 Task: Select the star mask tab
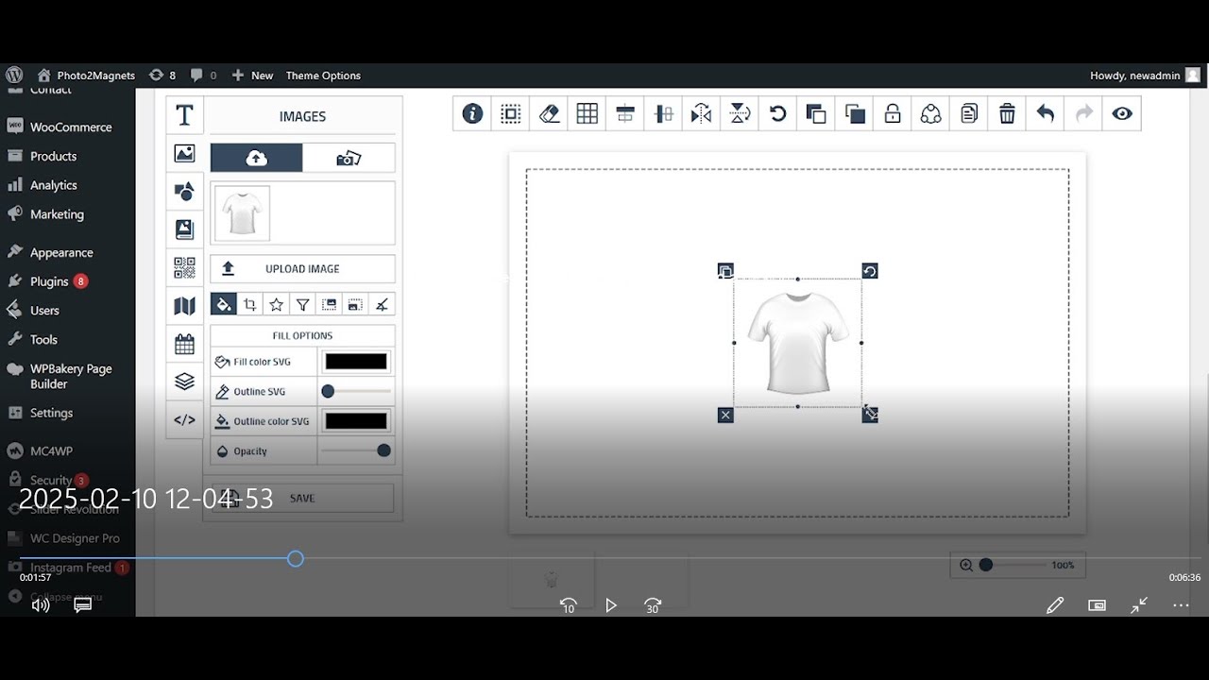[x=277, y=304]
